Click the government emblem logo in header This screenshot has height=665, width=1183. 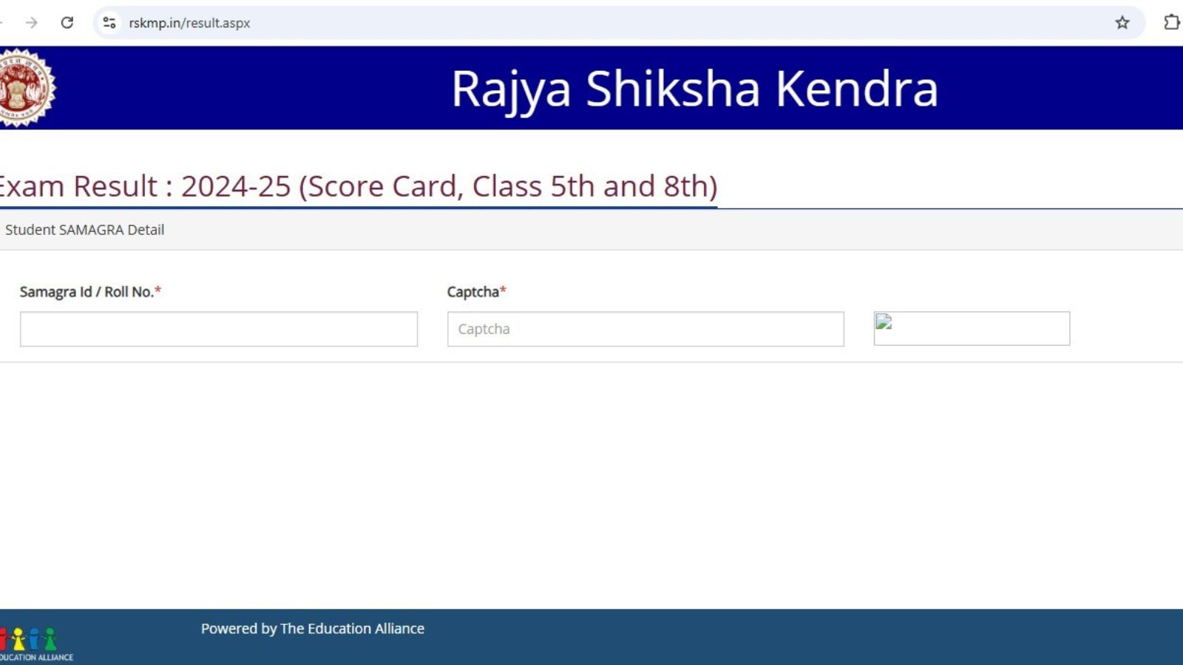coord(26,88)
